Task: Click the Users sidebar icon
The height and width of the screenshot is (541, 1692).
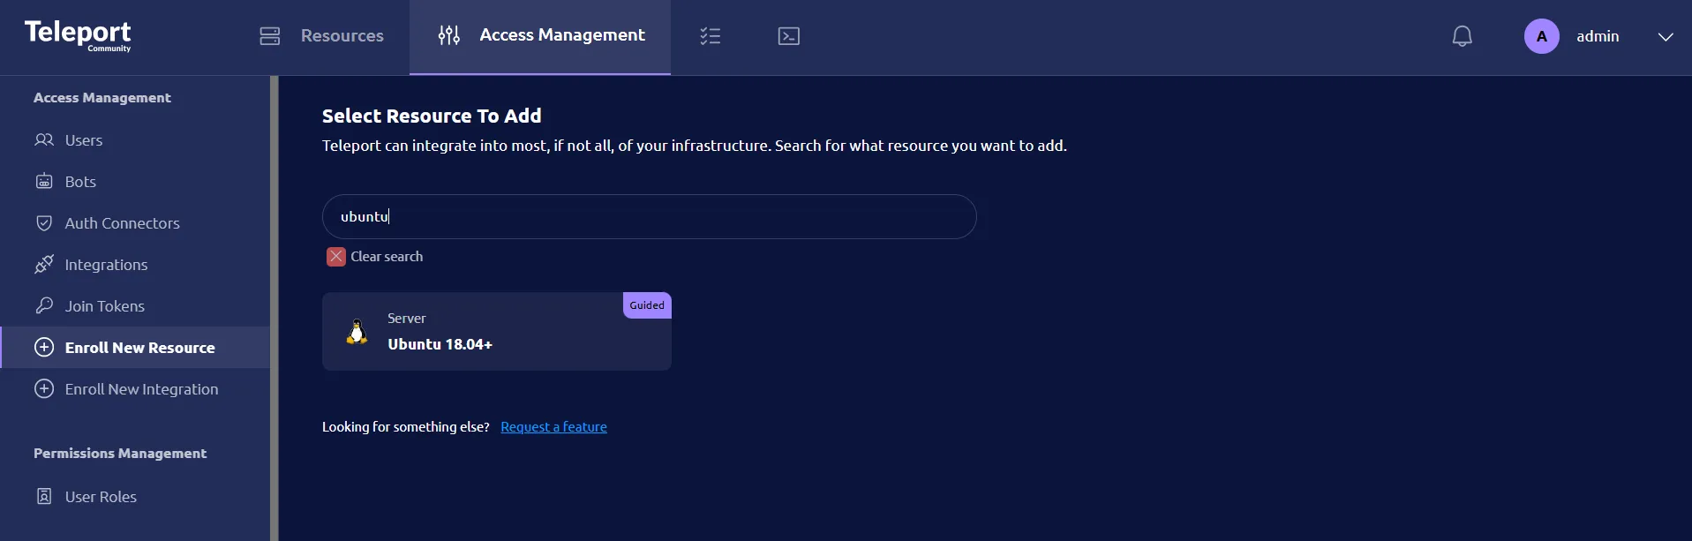Action: point(44,139)
